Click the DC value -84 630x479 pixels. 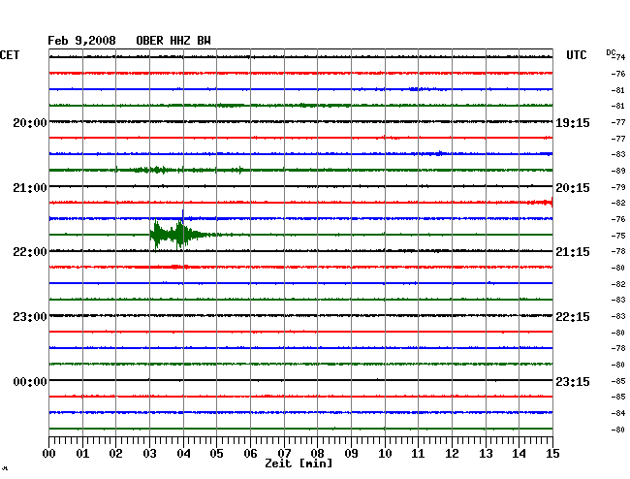point(618,413)
